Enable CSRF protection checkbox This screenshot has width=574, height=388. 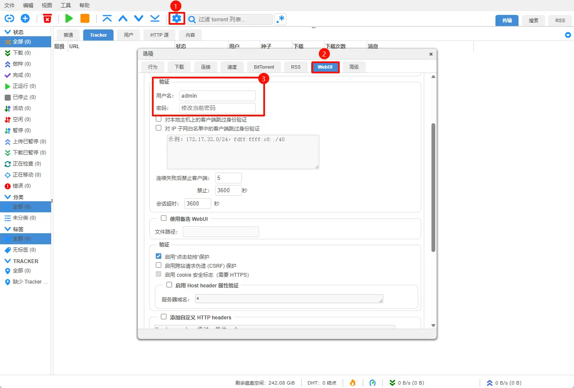tap(159, 265)
